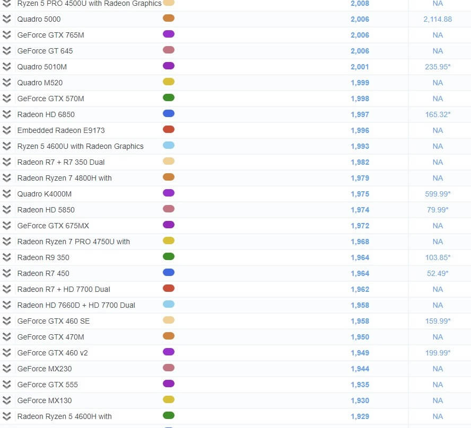Expand the GeForce GT 645 row chevron
Screen dimensions: 471x428
[x=6, y=51]
